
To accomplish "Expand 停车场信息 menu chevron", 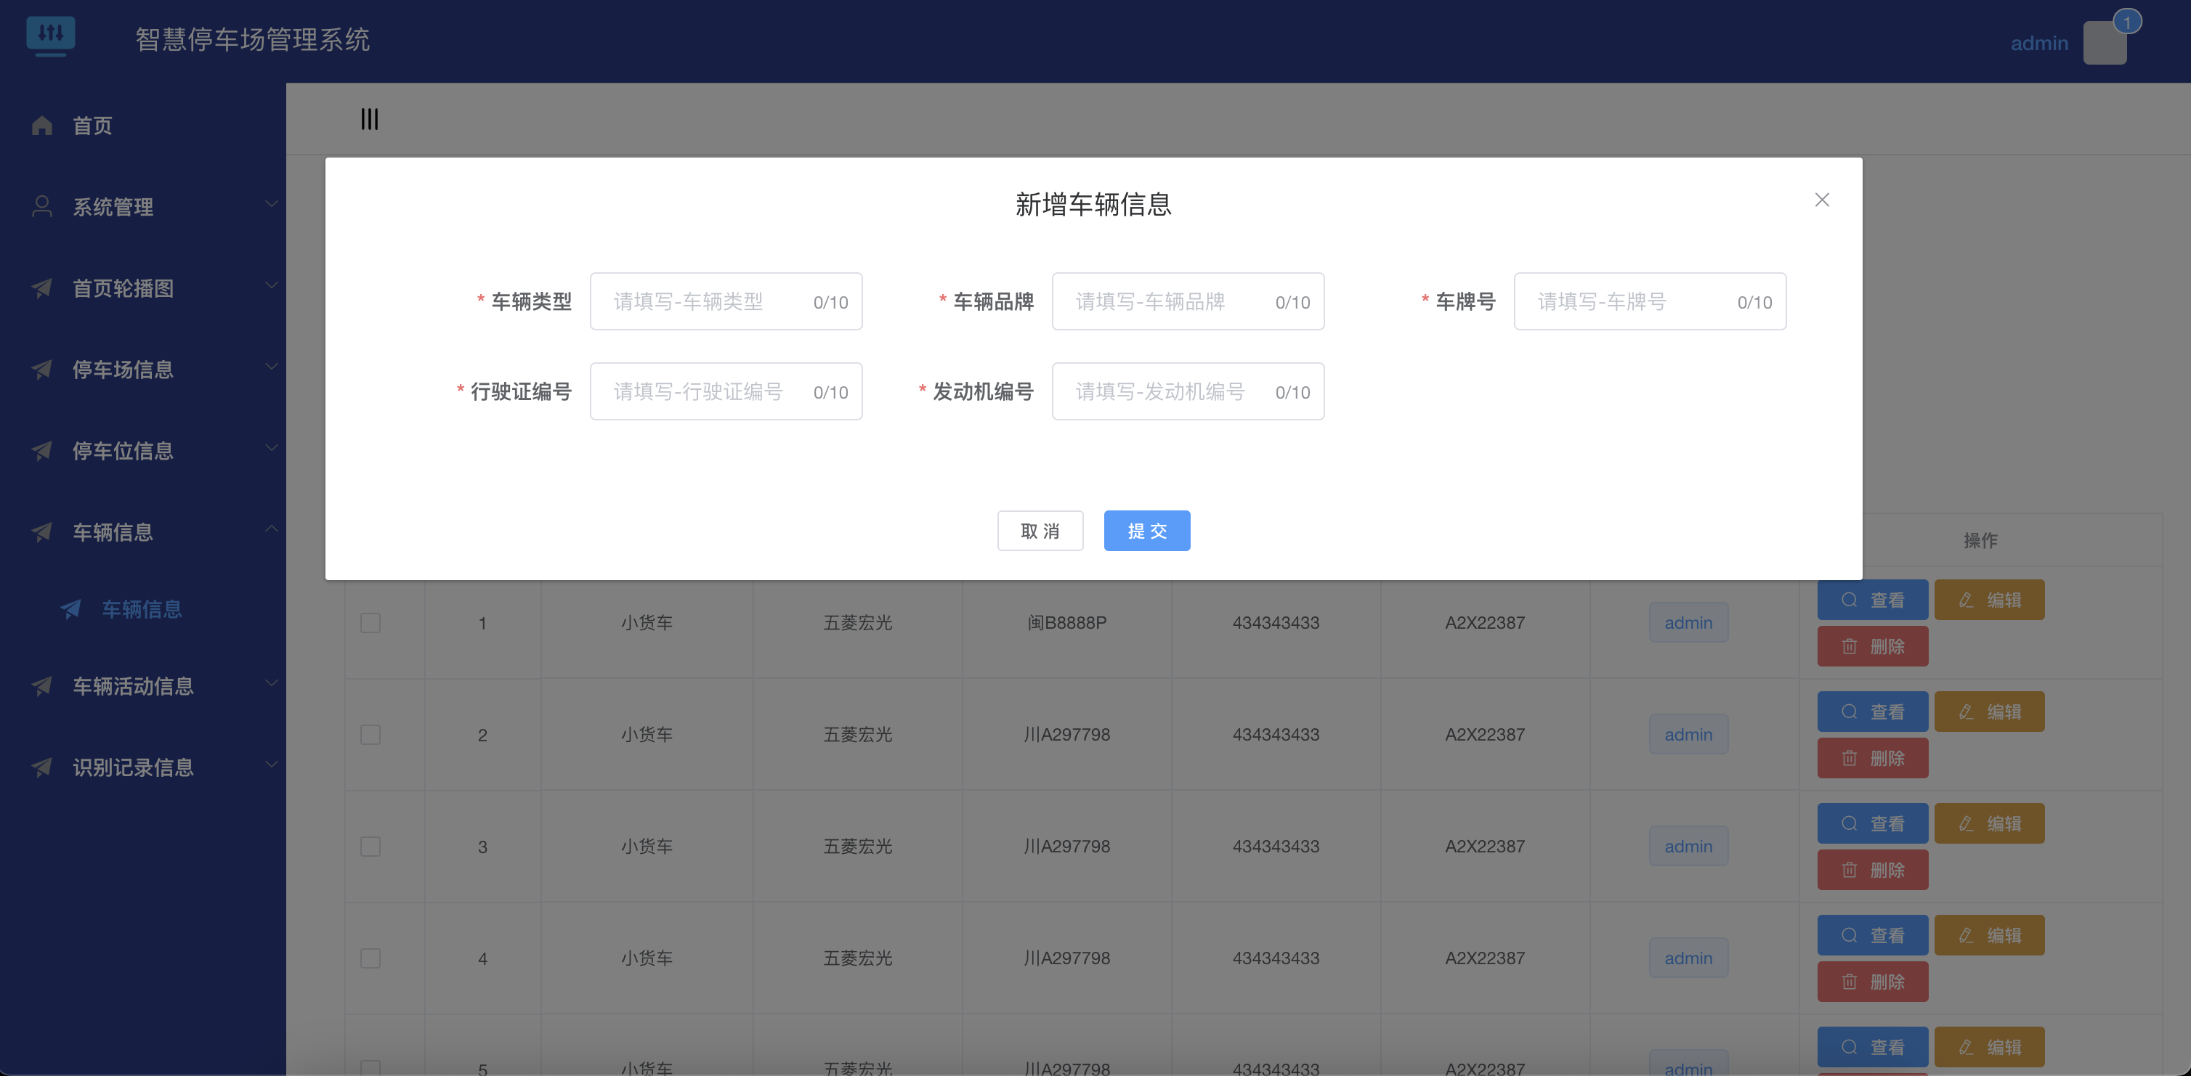I will click(271, 367).
